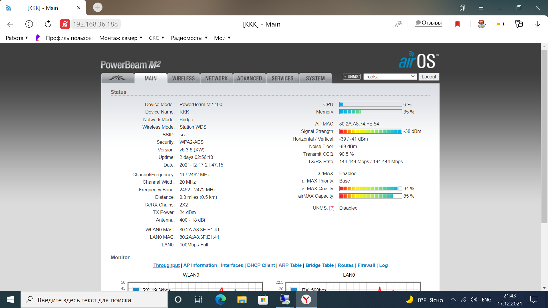Switch to the ADVANCED tab
Viewport: 548px width, 308px height.
coord(249,78)
